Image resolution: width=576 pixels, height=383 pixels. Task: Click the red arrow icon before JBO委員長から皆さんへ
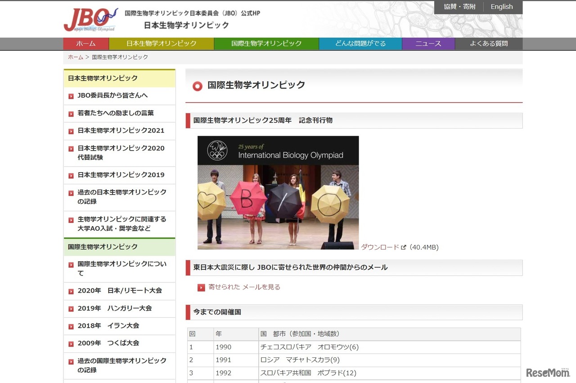point(71,95)
